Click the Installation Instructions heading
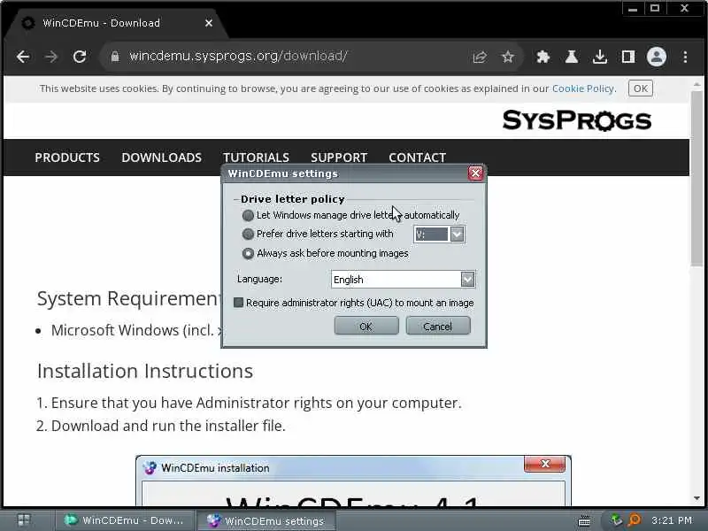Viewport: 708px width, 531px height. [145, 371]
